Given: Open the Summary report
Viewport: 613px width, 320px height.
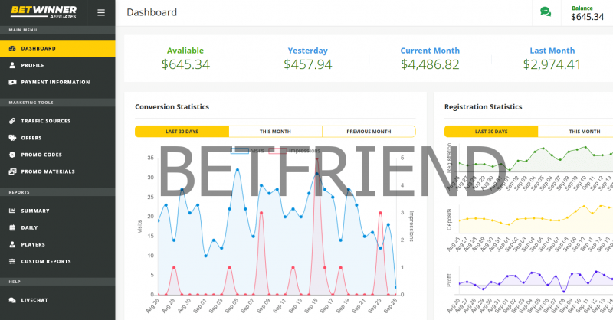Looking at the screenshot, I should [x=57, y=211].
